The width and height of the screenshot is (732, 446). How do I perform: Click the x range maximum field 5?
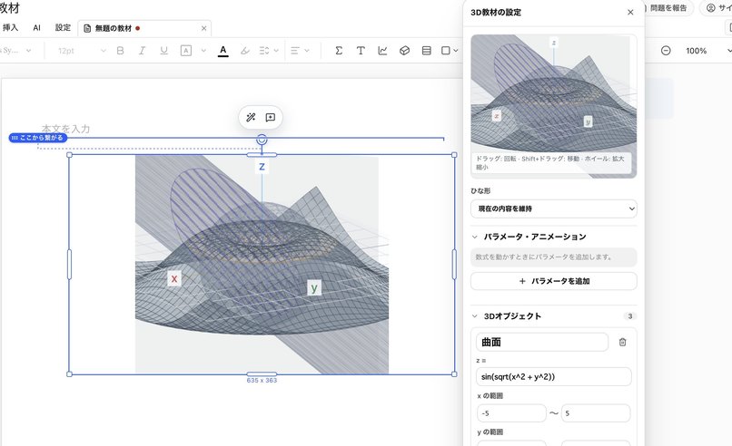pos(596,413)
